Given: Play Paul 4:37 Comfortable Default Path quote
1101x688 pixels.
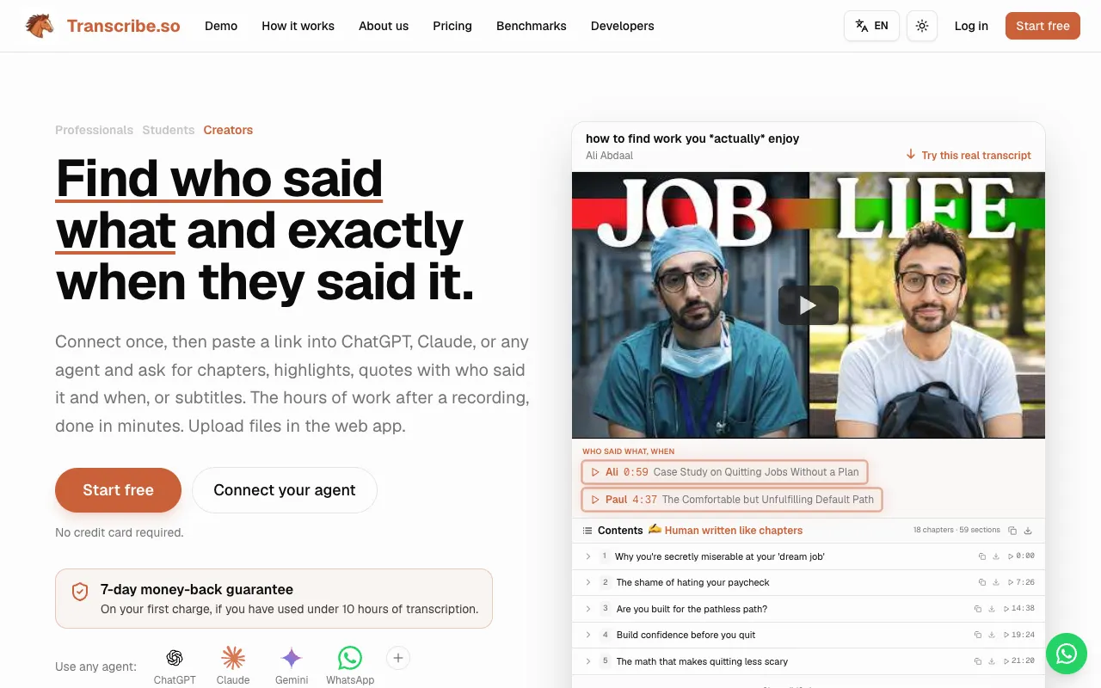Looking at the screenshot, I should (732, 500).
